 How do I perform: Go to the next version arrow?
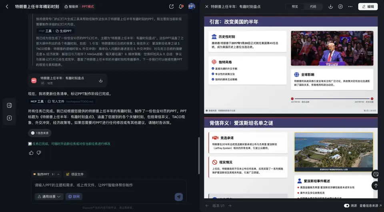pyautogui.click(x=230, y=206)
